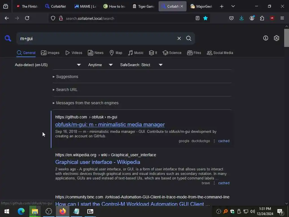Click the site security padlock icon
The image size is (289, 217).
[x=61, y=18]
